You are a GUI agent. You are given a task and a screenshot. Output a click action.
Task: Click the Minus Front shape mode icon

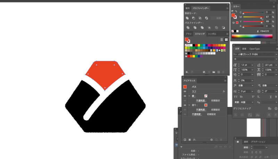pos(194,18)
